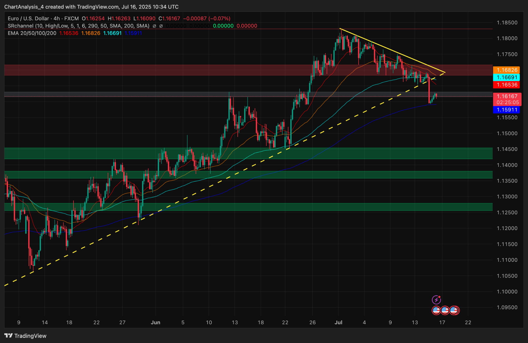Select the green support zone near 1.12500
The image size is (528, 343).
[249, 207]
